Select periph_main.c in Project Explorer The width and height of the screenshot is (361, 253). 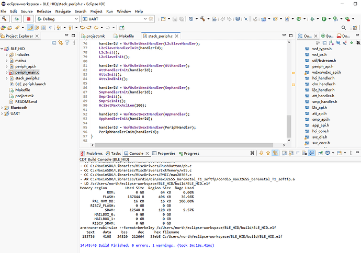click(27, 72)
